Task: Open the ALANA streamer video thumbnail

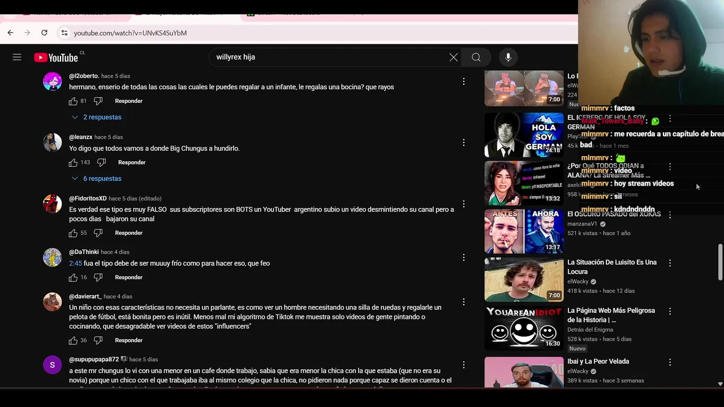Action: tap(524, 183)
